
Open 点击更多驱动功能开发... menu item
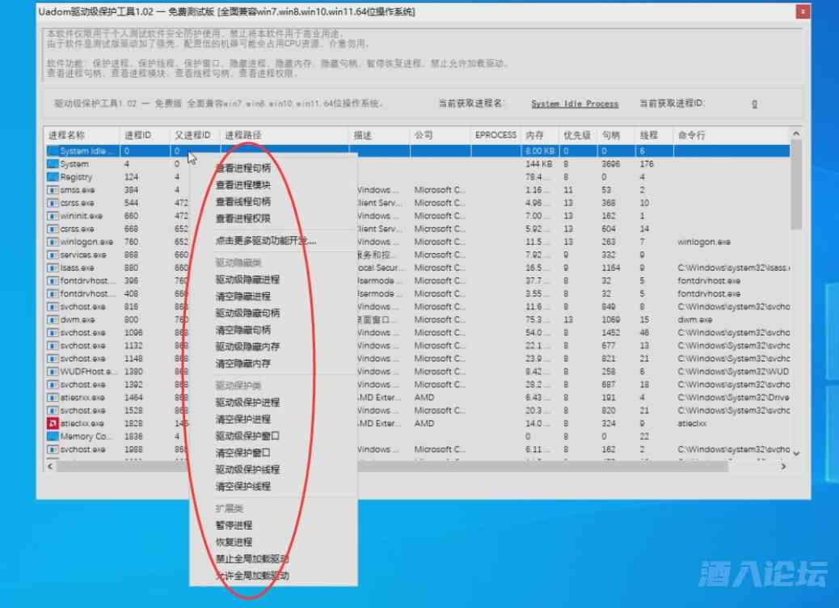[x=265, y=240]
